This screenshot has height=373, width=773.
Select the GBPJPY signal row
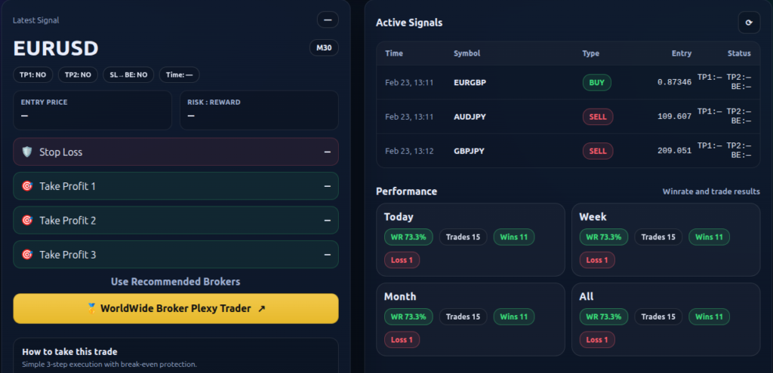(x=469, y=151)
